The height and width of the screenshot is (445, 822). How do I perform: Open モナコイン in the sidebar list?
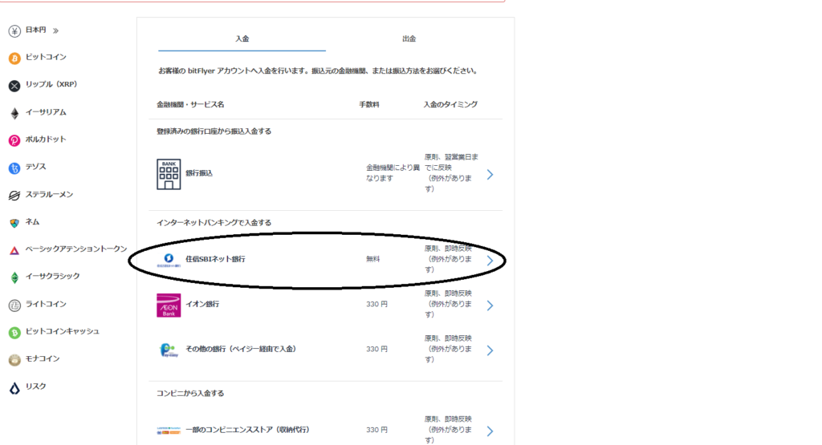pos(42,359)
